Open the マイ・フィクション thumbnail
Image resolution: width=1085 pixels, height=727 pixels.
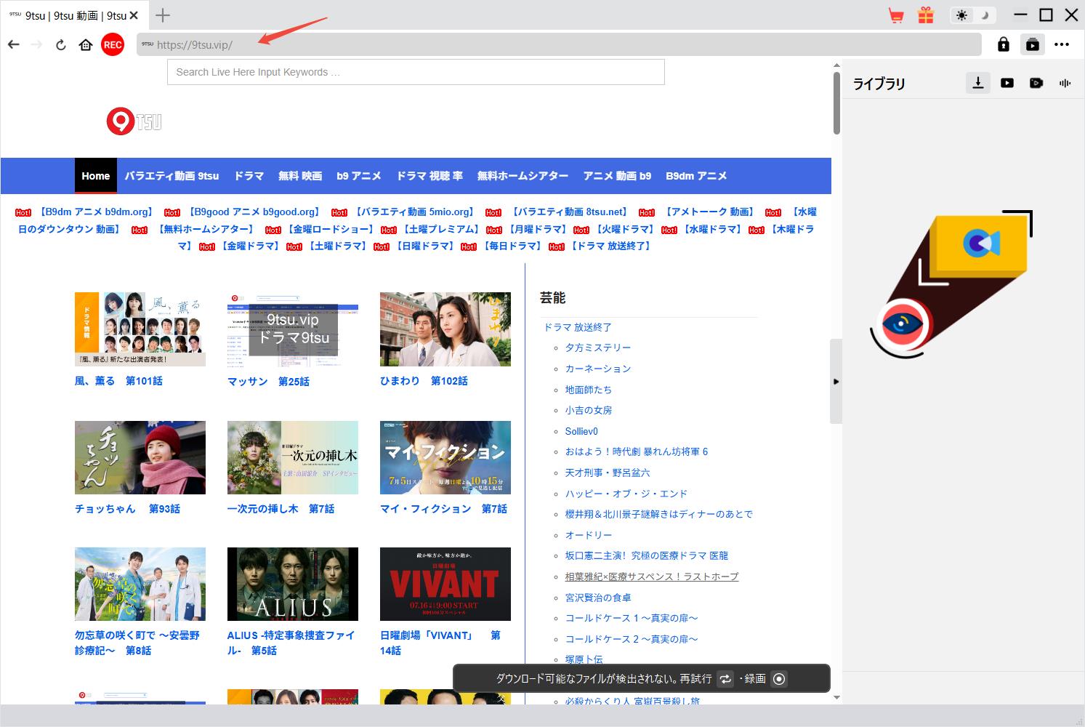tap(445, 457)
